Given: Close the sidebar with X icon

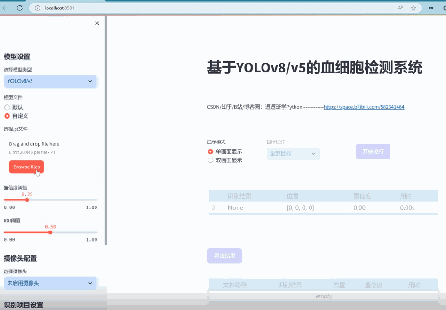Looking at the screenshot, I should tap(97, 23).
